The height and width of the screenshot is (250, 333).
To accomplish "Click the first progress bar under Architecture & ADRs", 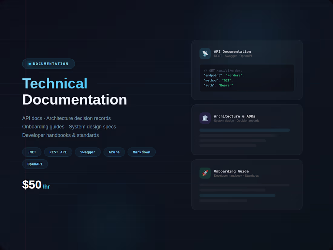I will pos(244,130).
